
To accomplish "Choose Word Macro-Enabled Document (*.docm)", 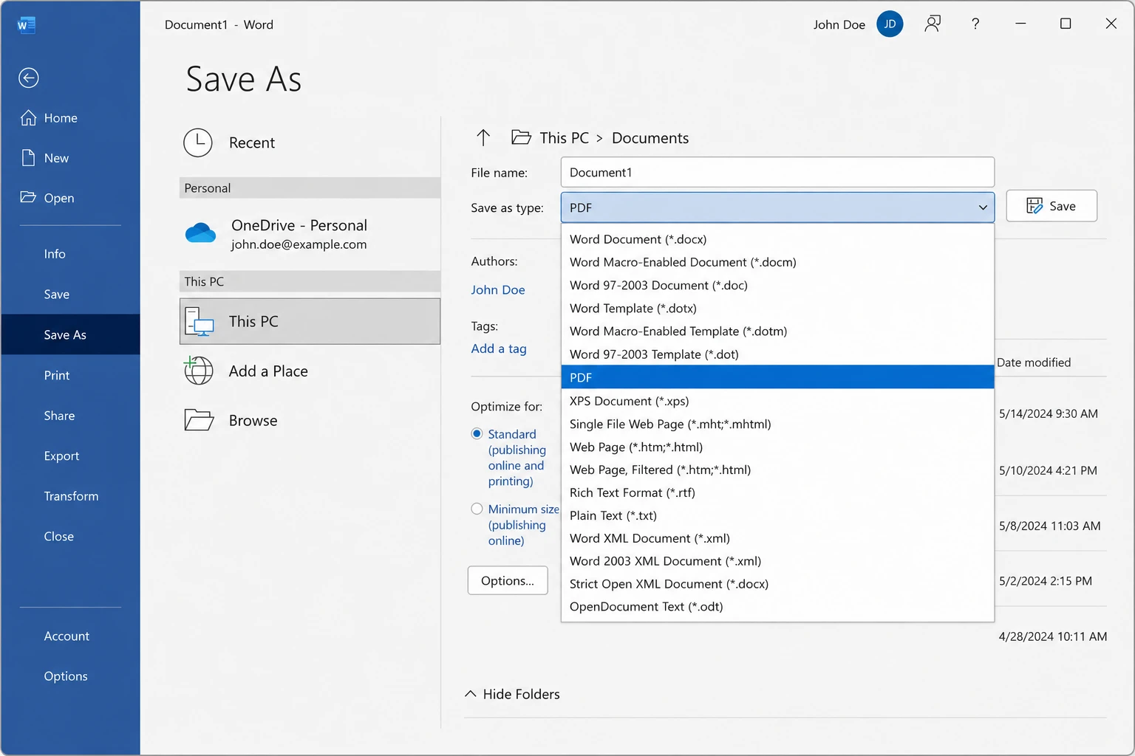I will tap(777, 262).
